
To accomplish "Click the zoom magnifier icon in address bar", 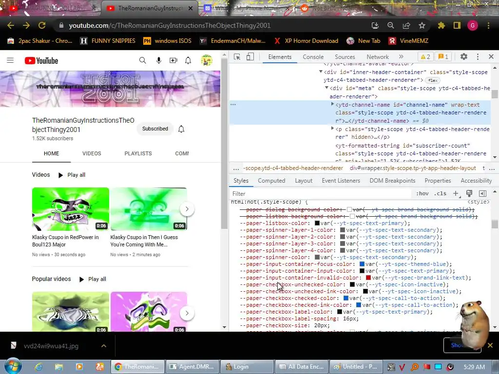I will click(390, 25).
